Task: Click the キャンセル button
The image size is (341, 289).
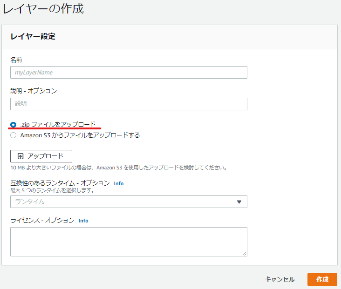Action: pyautogui.click(x=280, y=279)
